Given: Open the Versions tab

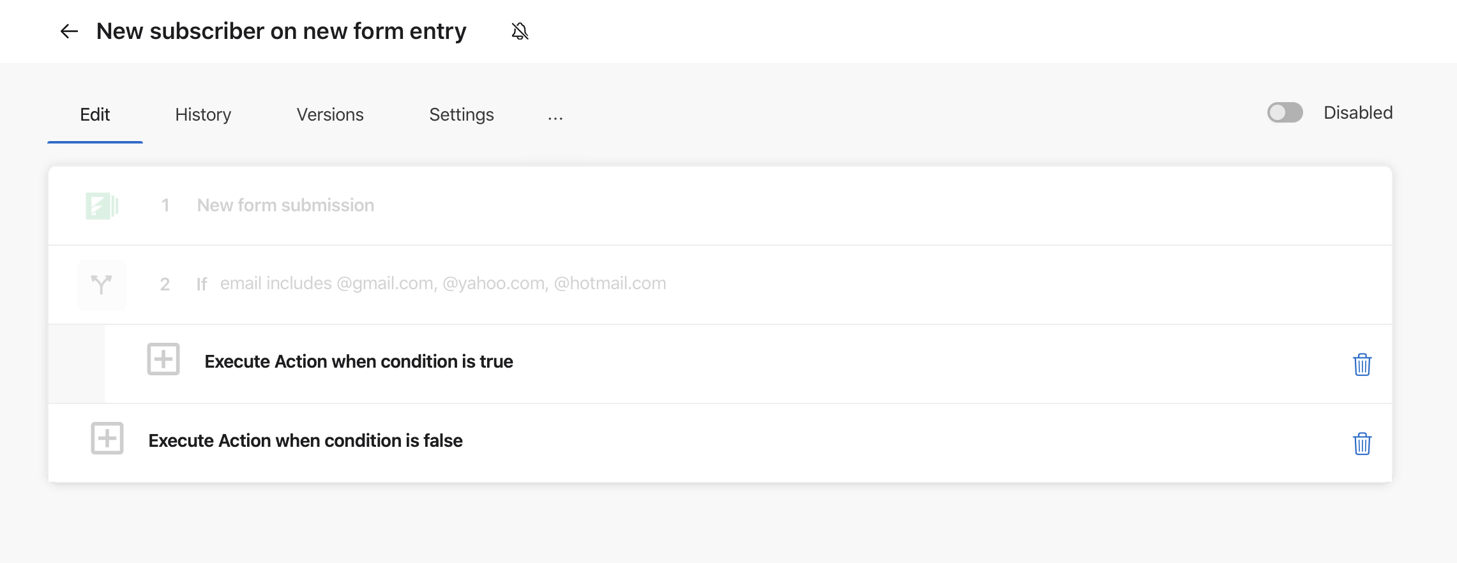Looking at the screenshot, I should tap(329, 115).
